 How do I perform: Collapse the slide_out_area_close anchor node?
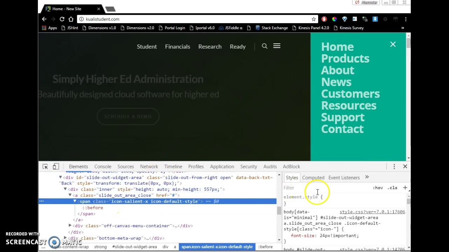pos(70,195)
